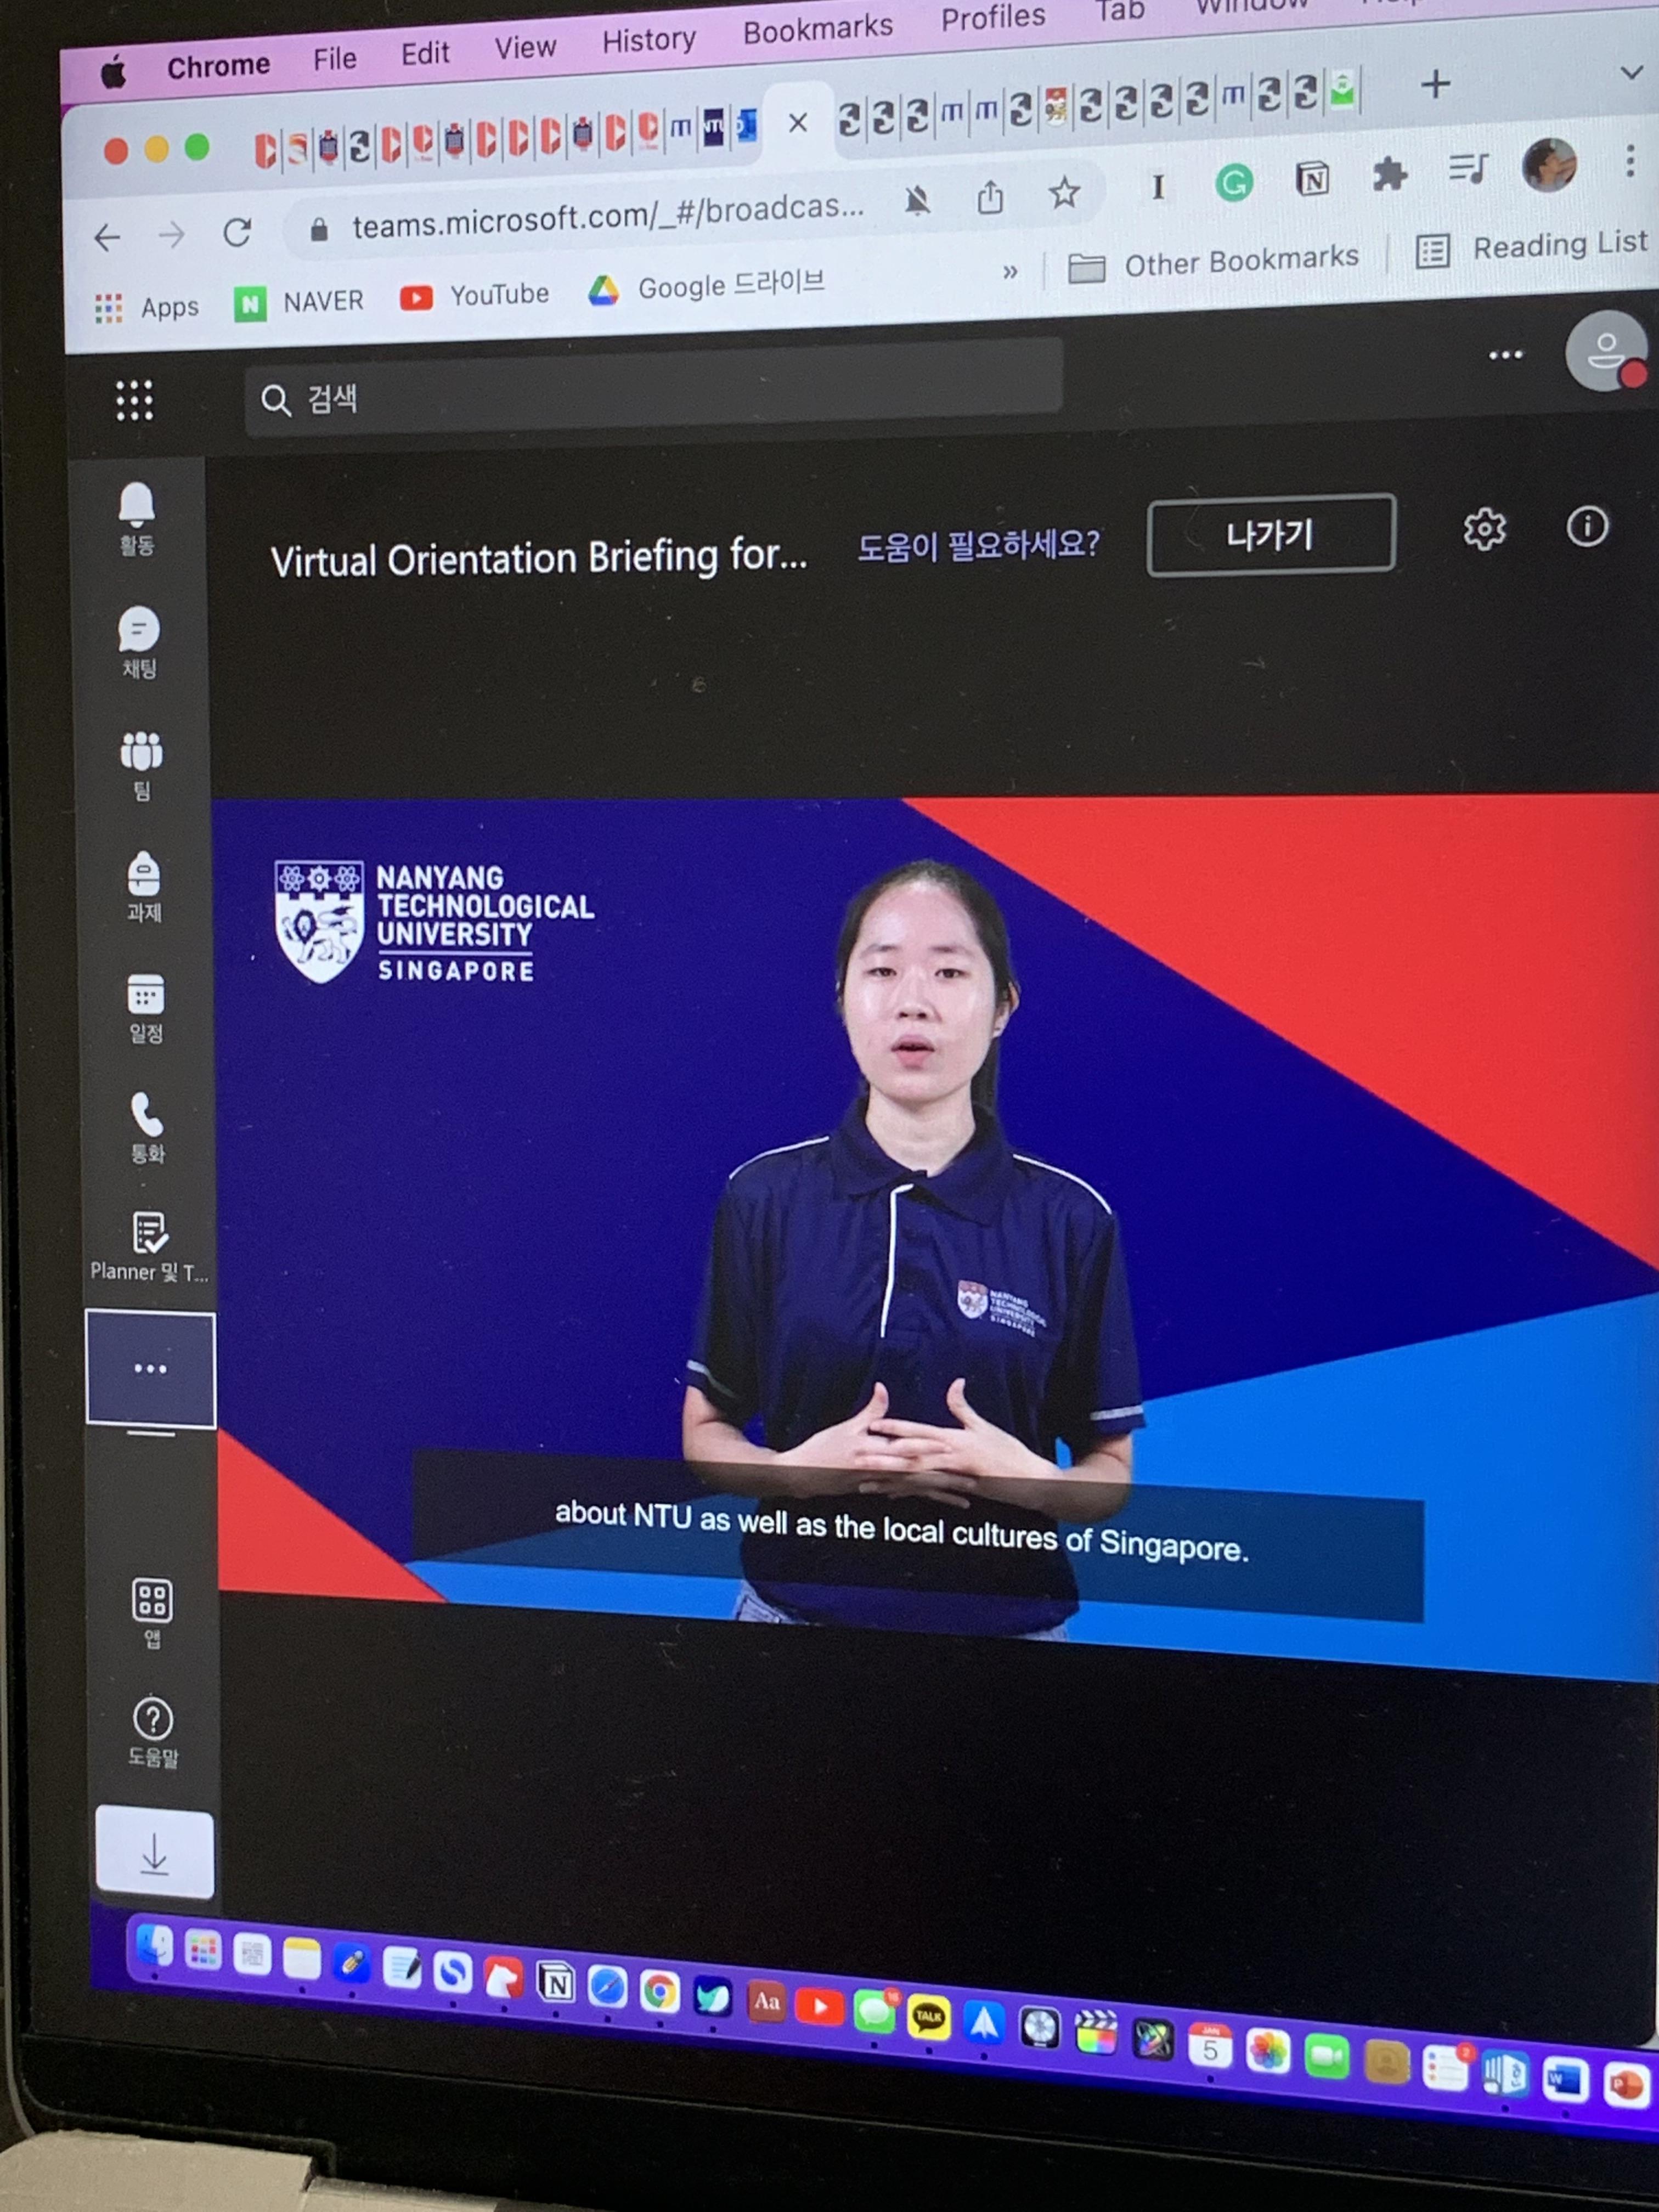The width and height of the screenshot is (1659, 2212).
Task: Open the Apps grid icon in sidebar
Action: (x=152, y=1611)
